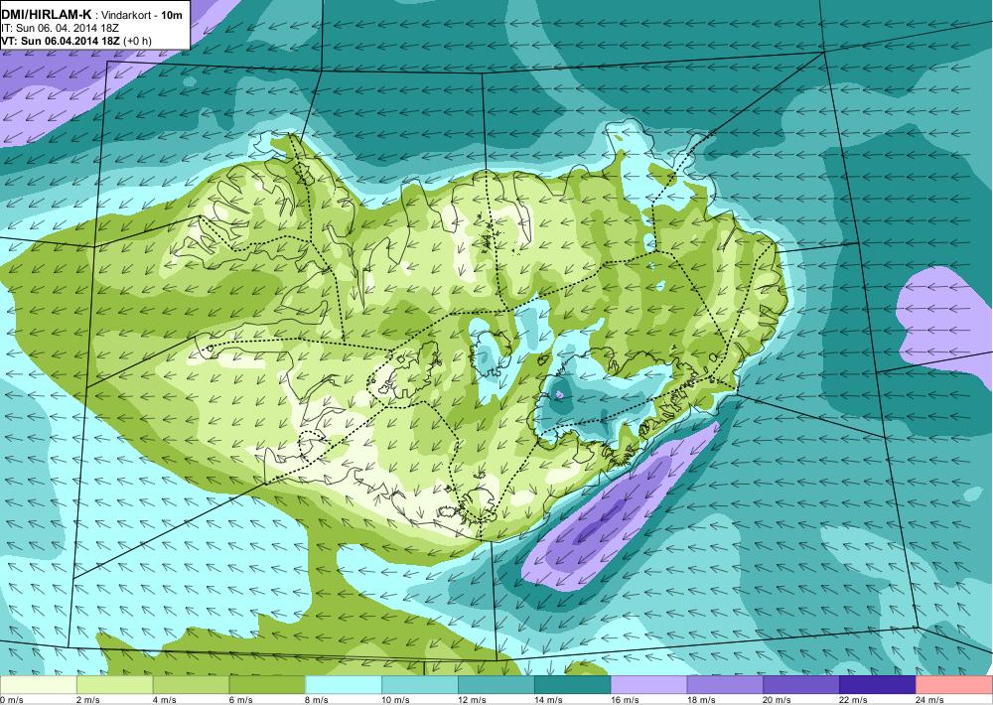Click the "12 m/s" legend label
The width and height of the screenshot is (993, 705).
tap(473, 700)
